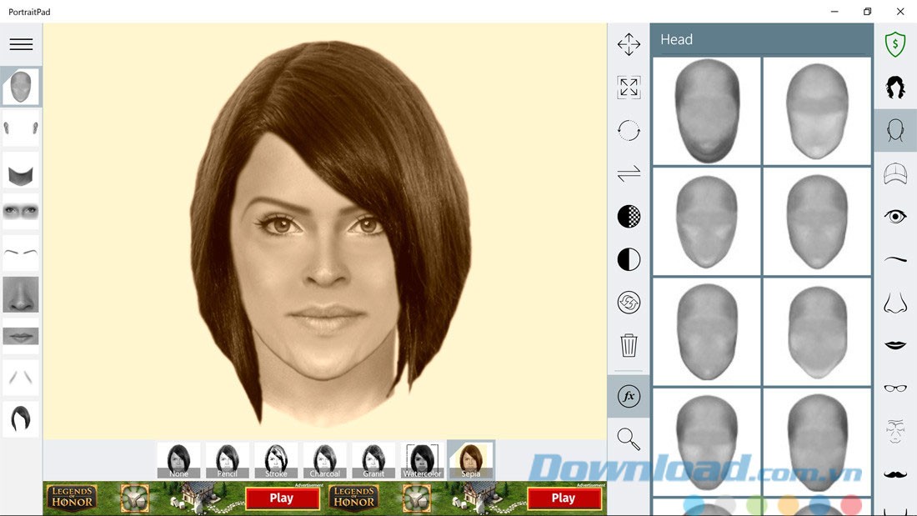Click the half-circle contrast icon

pos(629,259)
